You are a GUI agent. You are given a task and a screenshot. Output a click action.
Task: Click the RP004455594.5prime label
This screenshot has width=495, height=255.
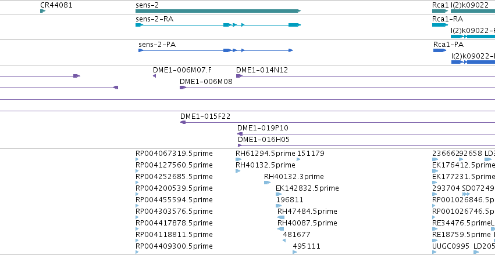click(174, 200)
